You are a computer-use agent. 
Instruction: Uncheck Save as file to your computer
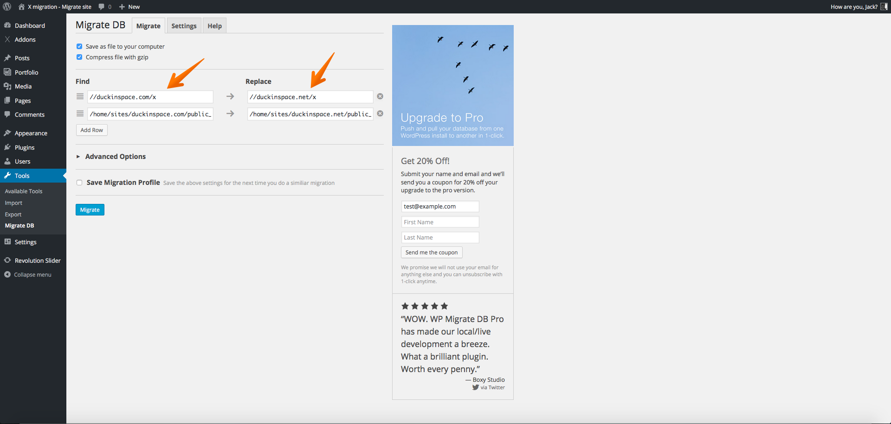click(79, 46)
